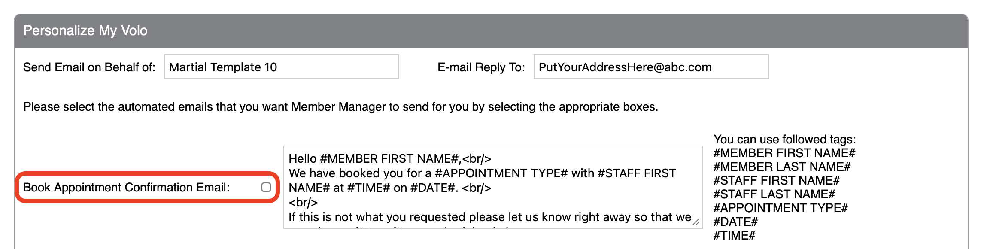Click the #MEMBER FIRST NAME# tag in the tags list
Image resolution: width=984 pixels, height=249 pixels.
click(784, 153)
